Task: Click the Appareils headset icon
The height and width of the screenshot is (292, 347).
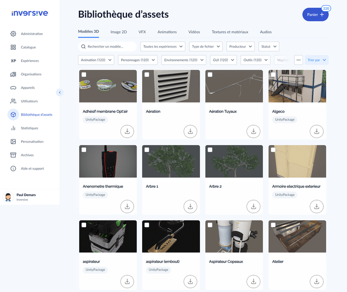Action: pos(13,88)
